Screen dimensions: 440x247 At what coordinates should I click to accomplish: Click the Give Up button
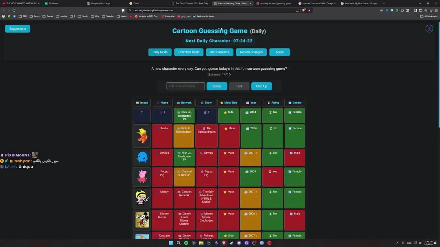pos(262,86)
